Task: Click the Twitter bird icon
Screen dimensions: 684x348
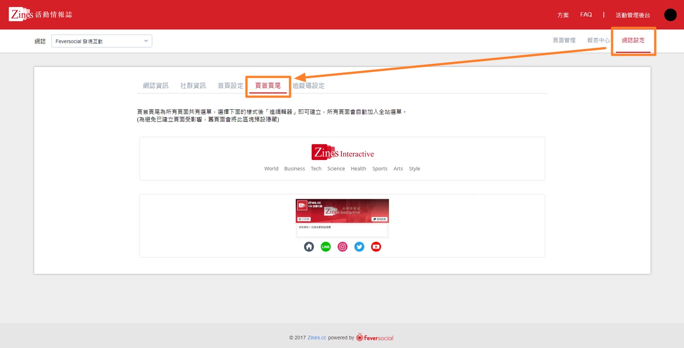Action: pyautogui.click(x=359, y=247)
